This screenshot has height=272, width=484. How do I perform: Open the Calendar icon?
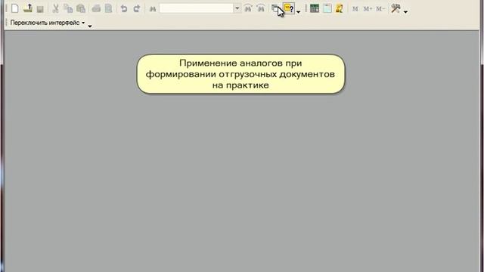pos(327,8)
